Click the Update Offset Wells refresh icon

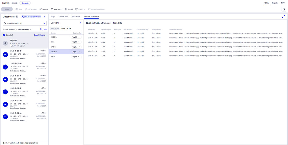89,9
